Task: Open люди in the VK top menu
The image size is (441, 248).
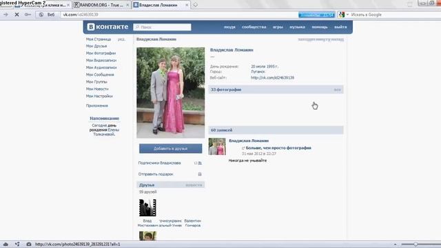Action: 229,27
